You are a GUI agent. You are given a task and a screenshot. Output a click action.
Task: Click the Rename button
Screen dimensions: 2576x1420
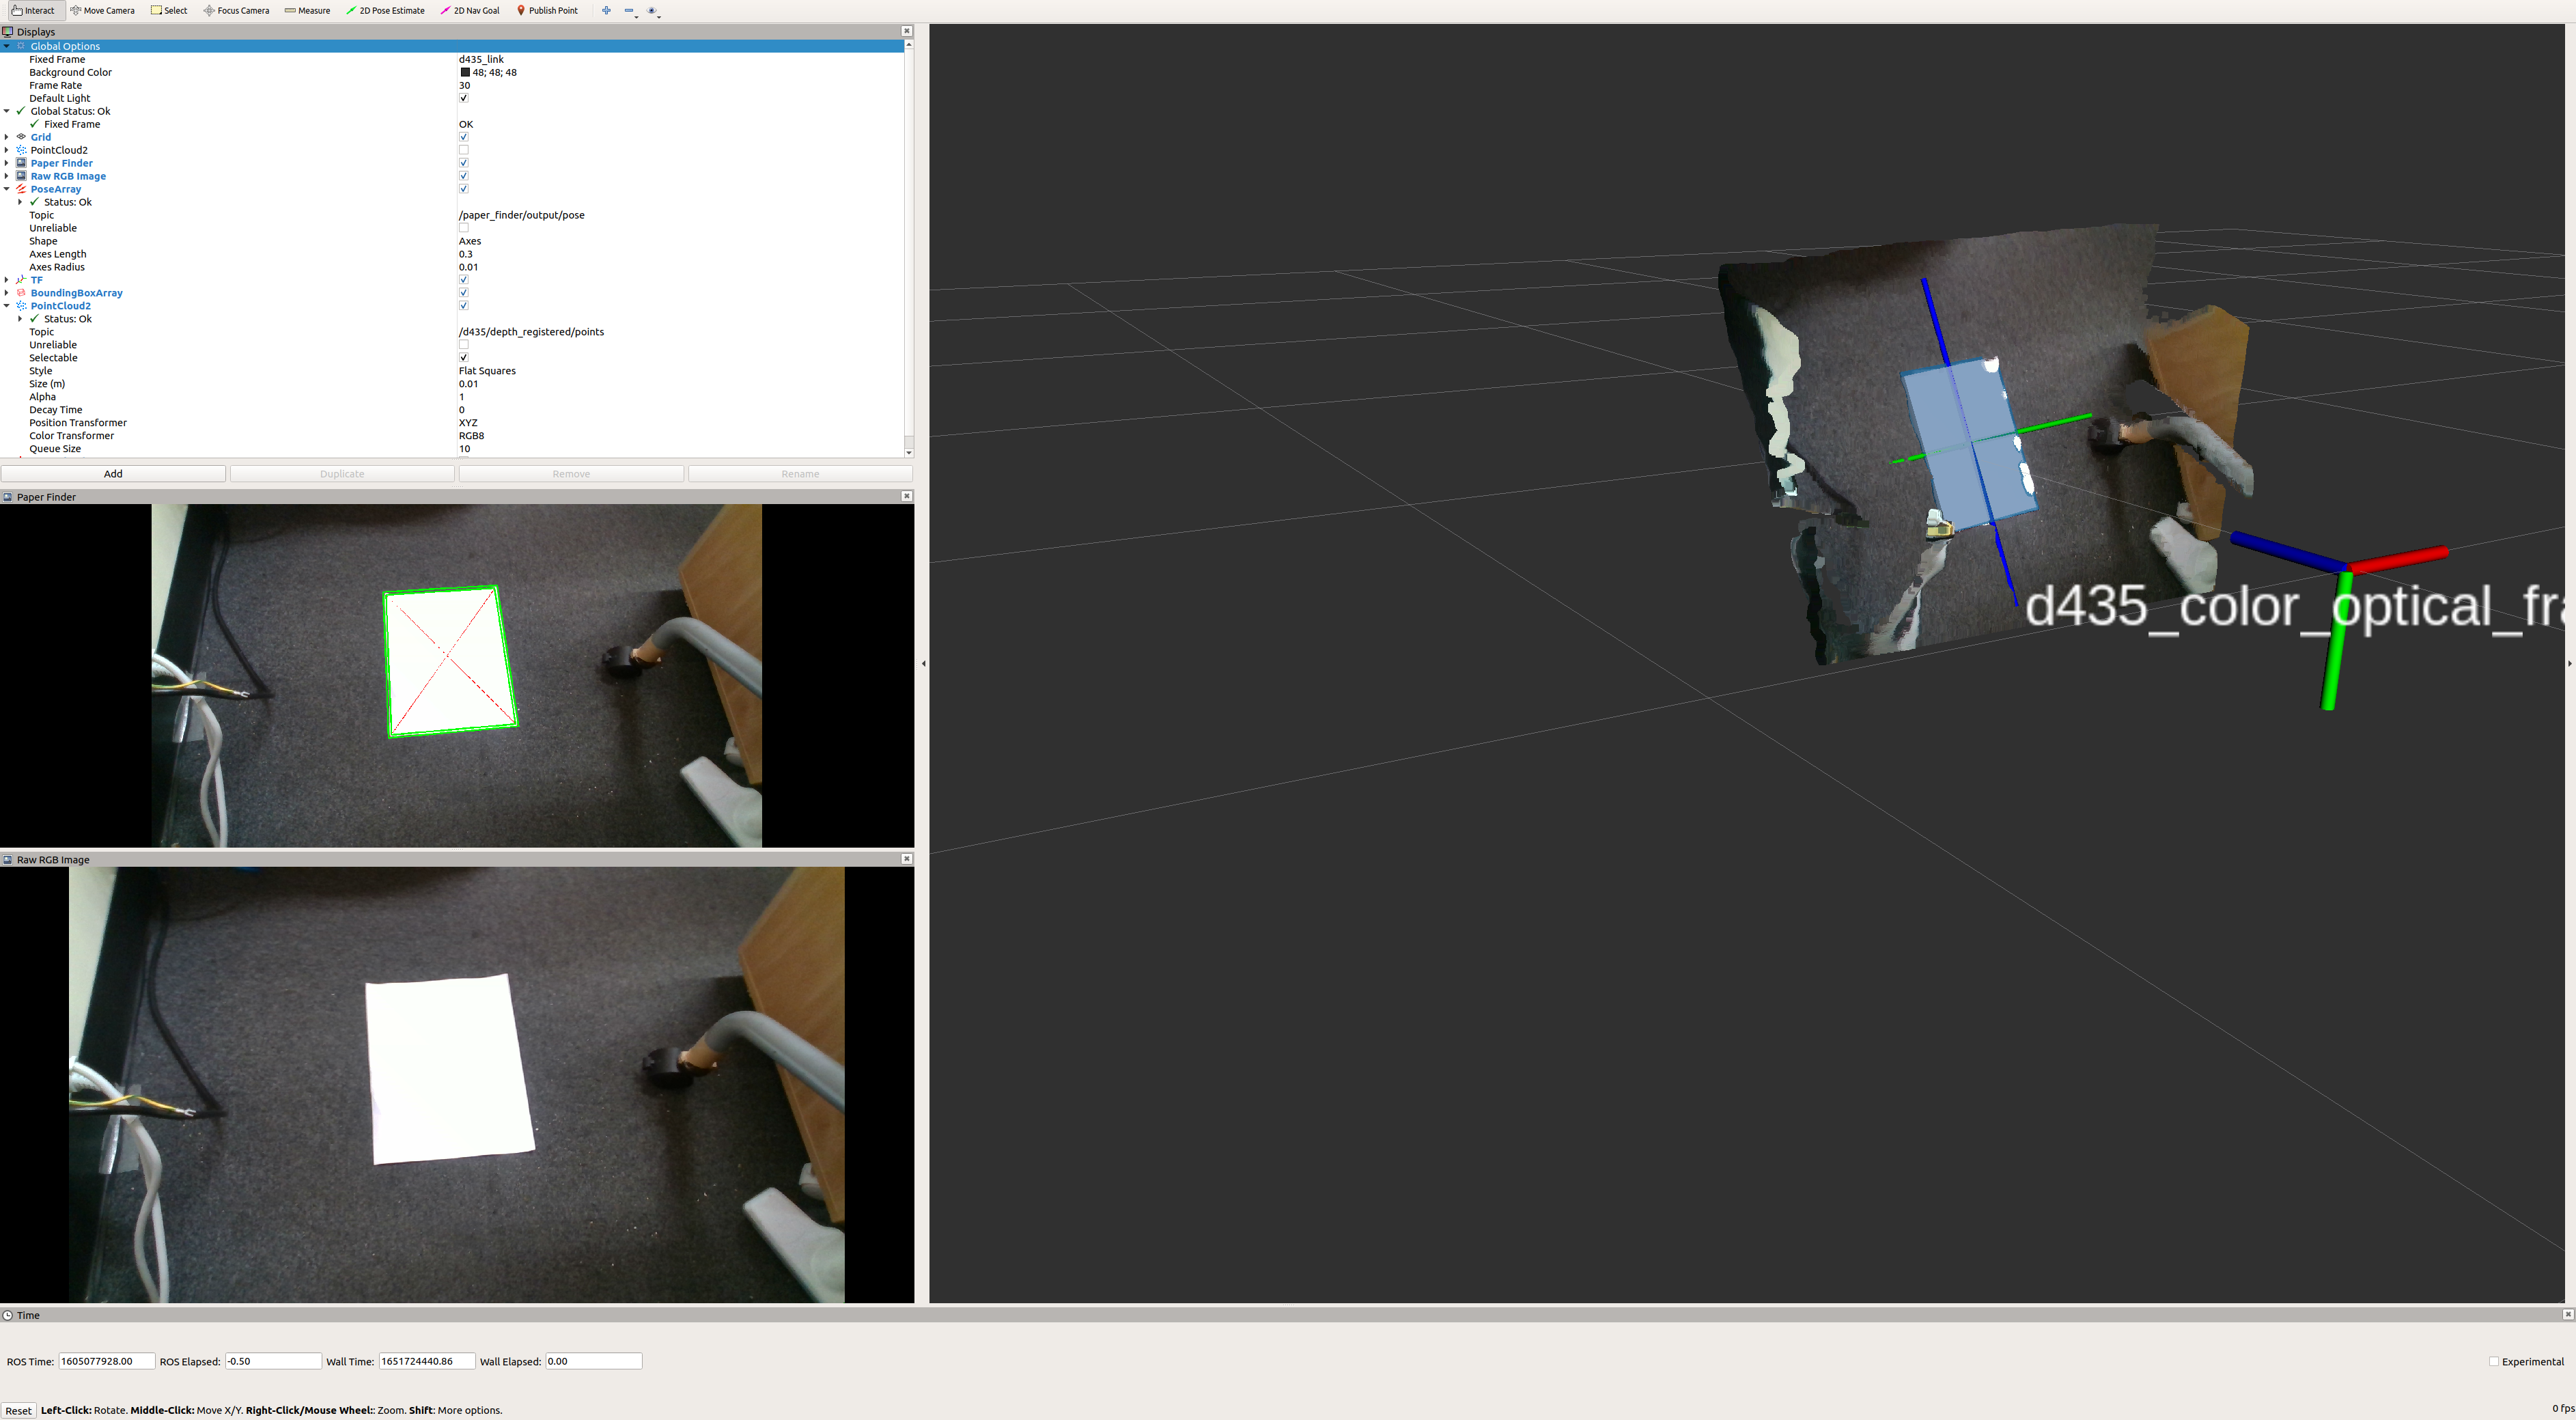(x=800, y=474)
